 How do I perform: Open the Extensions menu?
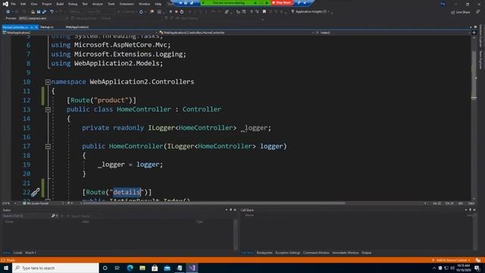click(x=127, y=4)
